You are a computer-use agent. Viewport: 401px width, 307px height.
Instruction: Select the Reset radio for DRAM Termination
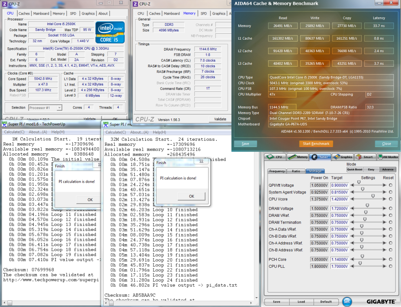390,222
